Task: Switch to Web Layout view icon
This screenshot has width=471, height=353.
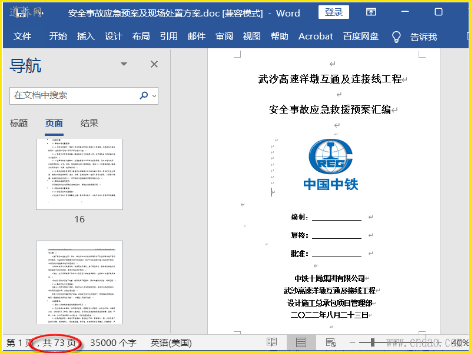Action: click(331, 342)
